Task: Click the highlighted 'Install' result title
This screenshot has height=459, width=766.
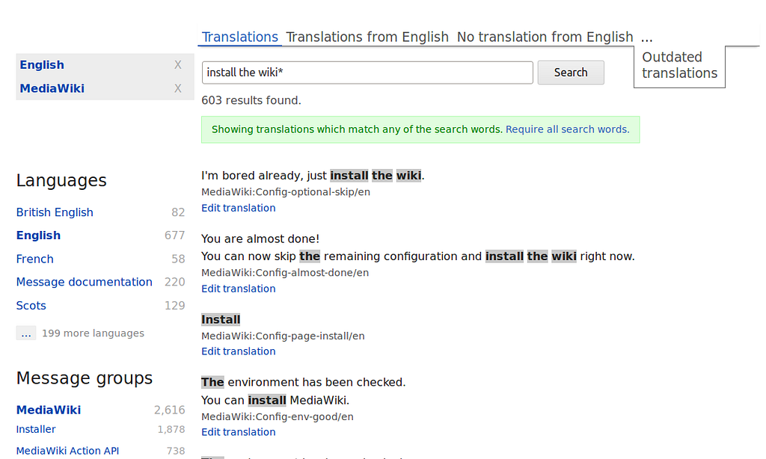Action: coord(221,320)
